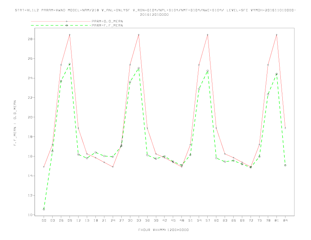Image resolution: width=311 pixels, height=240 pixels.
Task: Click y-axis tick label 18
Action: pyautogui.click(x=30, y=136)
